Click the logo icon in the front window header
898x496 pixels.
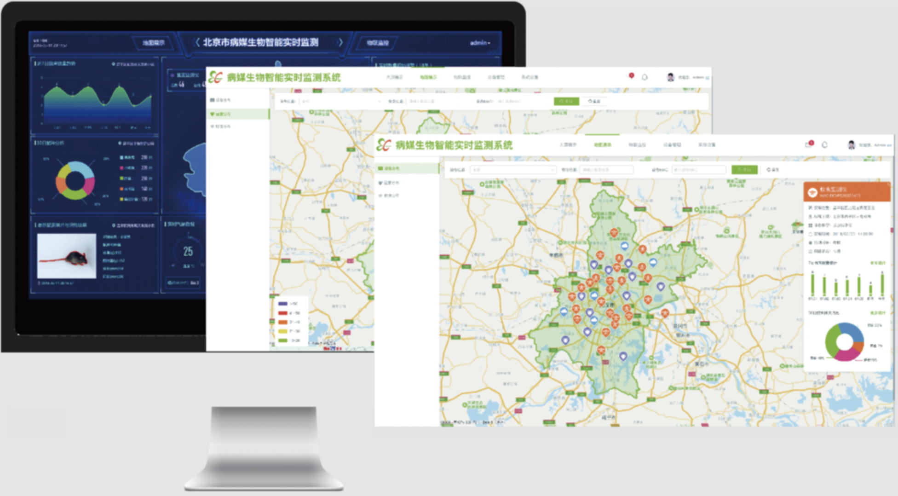tap(384, 145)
